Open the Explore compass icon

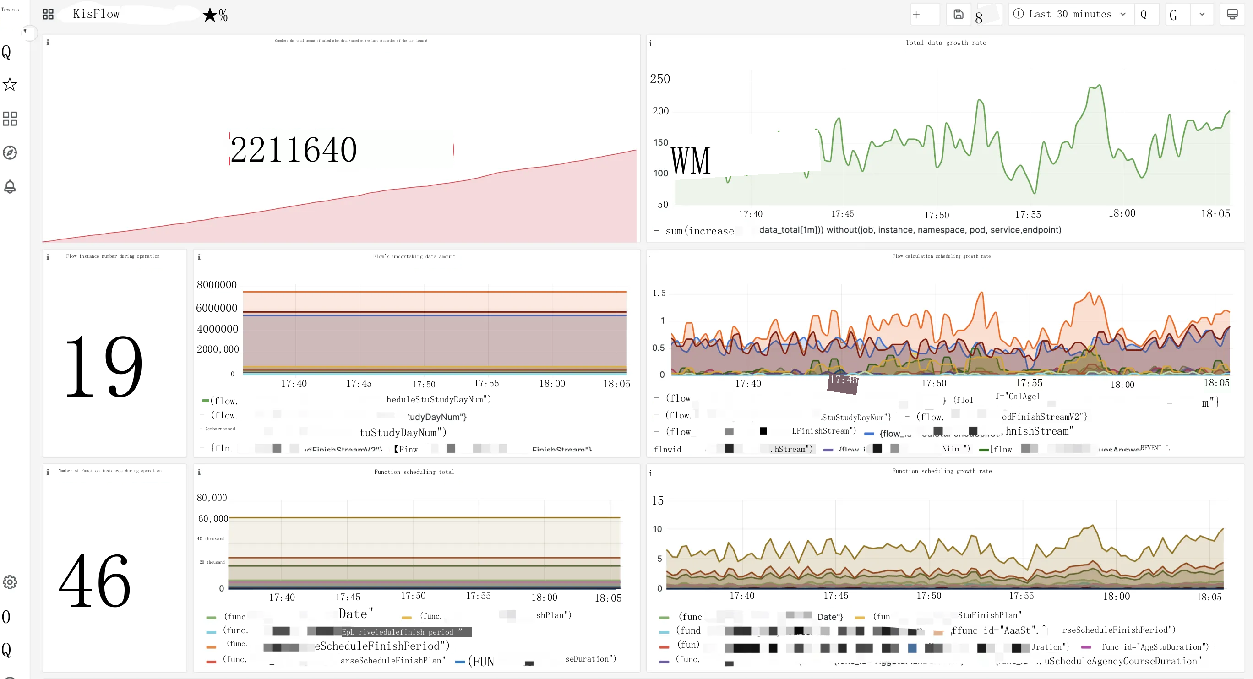(10, 153)
